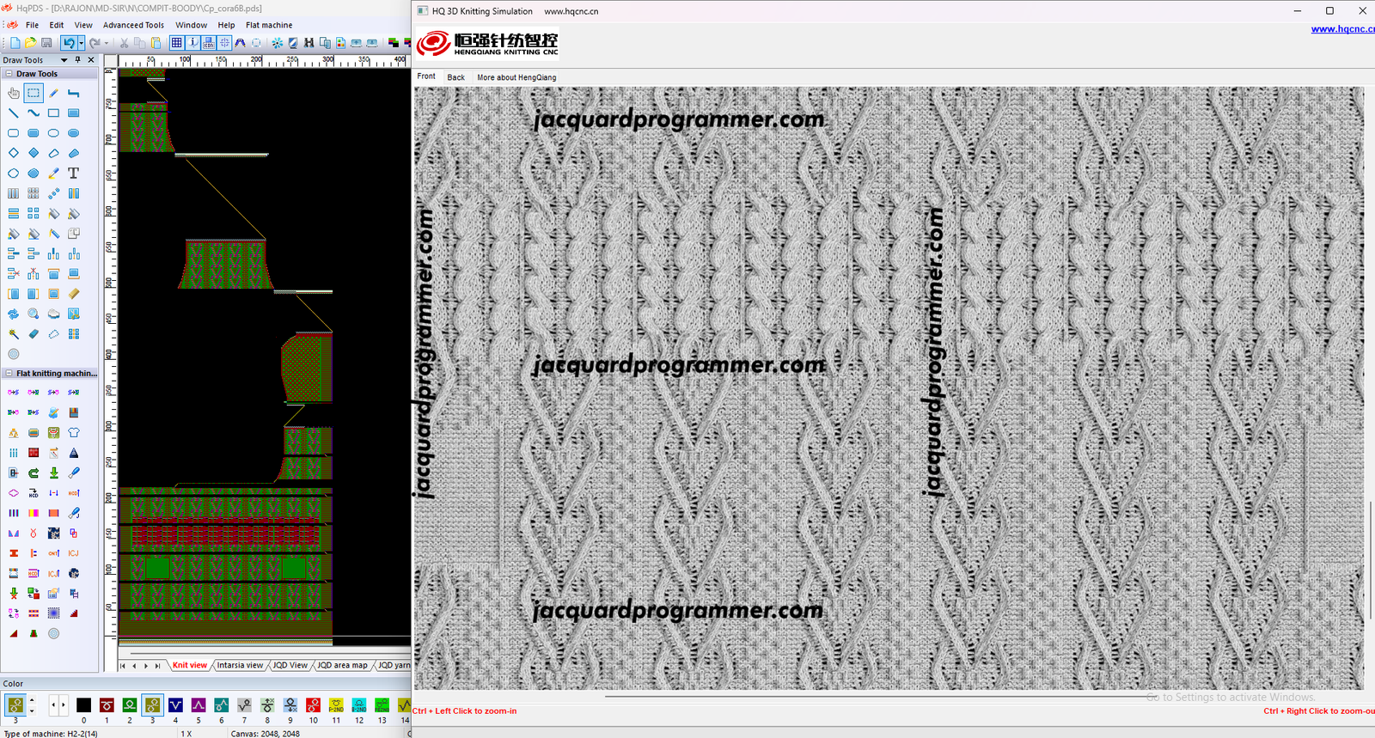
Task: Click the Paste icon in the toolbar
Action: tap(156, 43)
